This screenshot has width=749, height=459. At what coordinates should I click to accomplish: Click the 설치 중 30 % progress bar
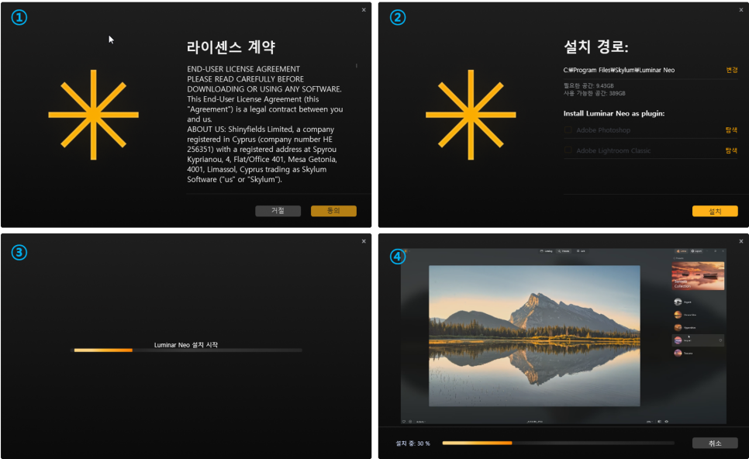tap(558, 443)
